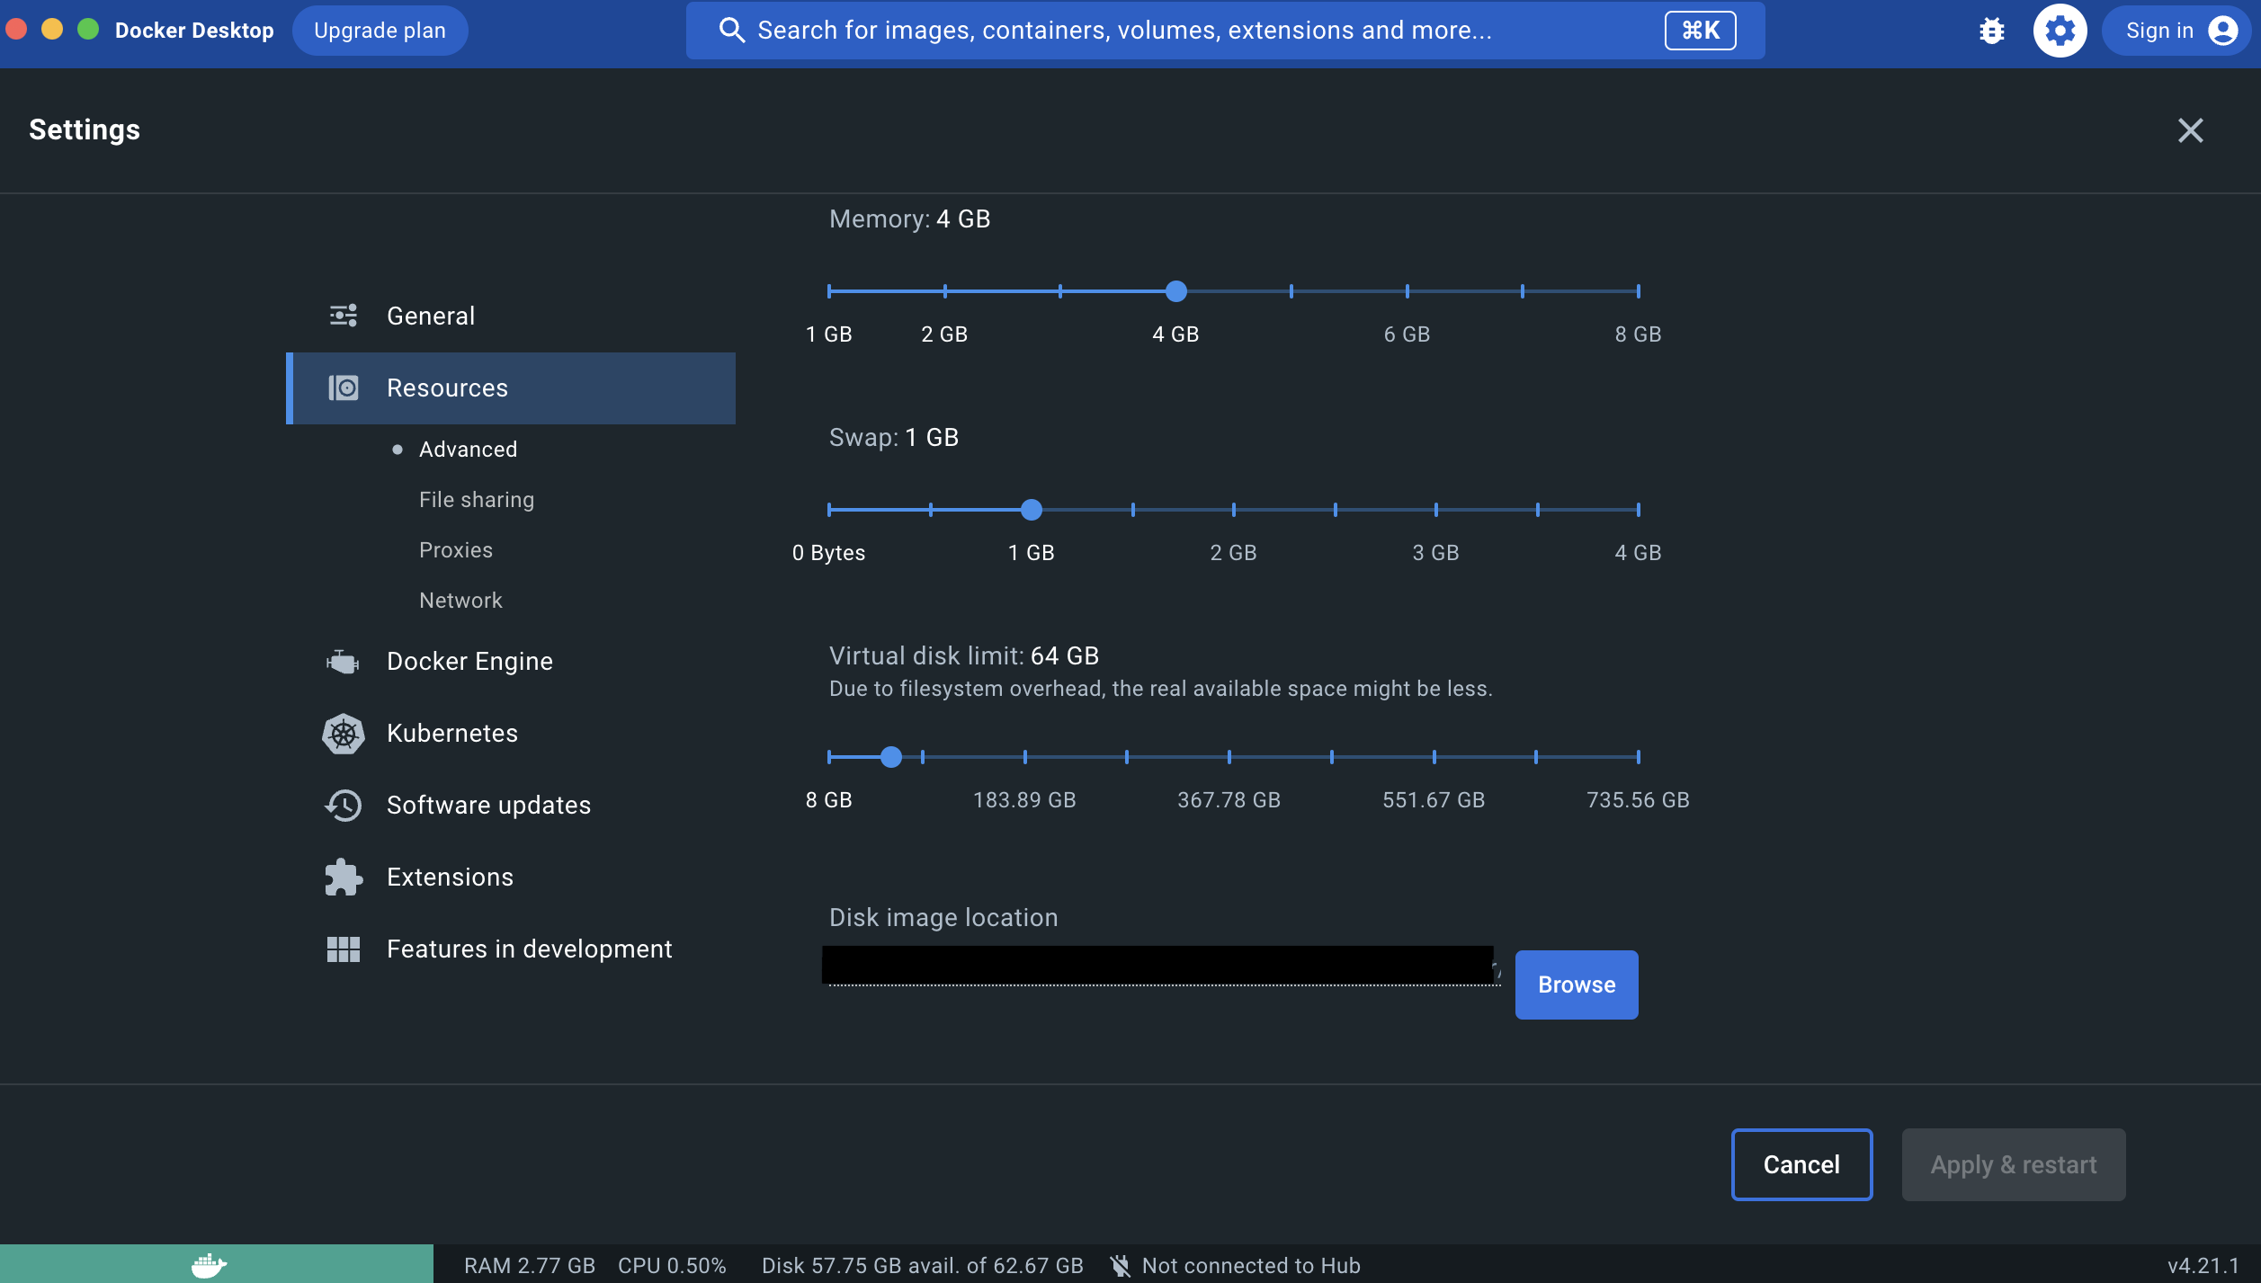This screenshot has height=1283, width=2261.
Task: Click the 183.89 GB disk slider label
Action: [x=1024, y=800]
